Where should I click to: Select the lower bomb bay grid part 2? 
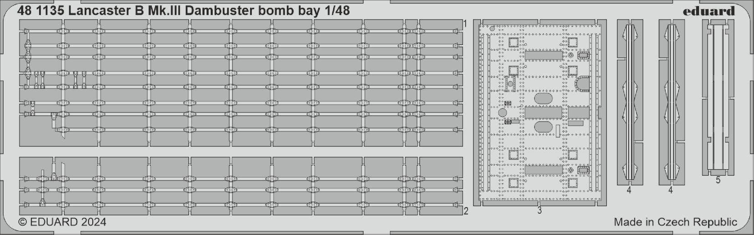[241, 186]
